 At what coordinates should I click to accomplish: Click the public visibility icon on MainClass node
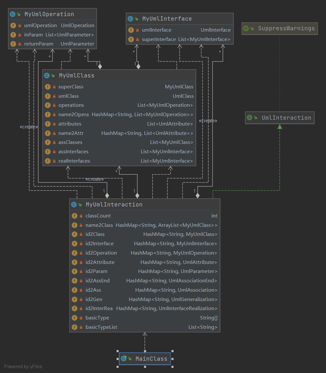point(130,358)
